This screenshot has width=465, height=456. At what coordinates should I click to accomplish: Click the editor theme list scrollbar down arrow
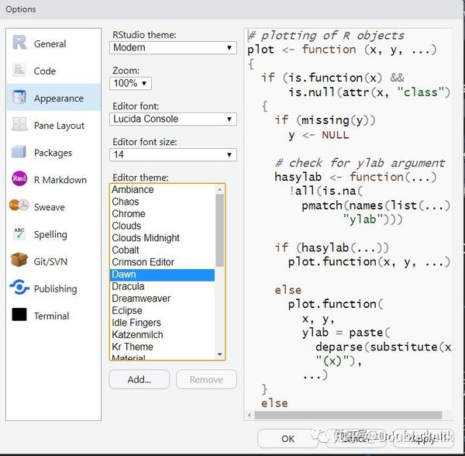(x=220, y=354)
